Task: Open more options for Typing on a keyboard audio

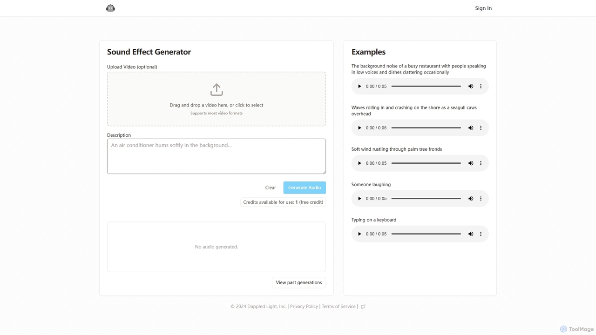Action: pos(481,234)
